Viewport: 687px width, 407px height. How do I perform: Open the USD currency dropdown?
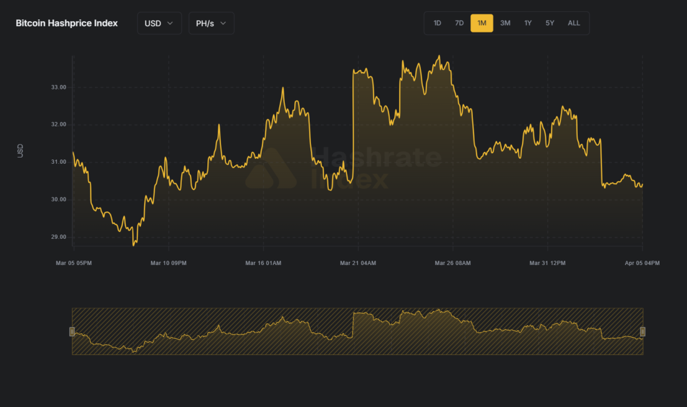click(159, 23)
